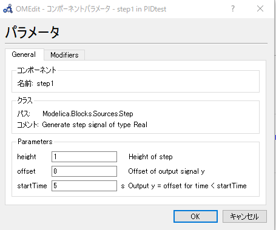The height and width of the screenshot is (230, 276).
Task: Switch to the Modifiers tab
Action: pos(64,55)
